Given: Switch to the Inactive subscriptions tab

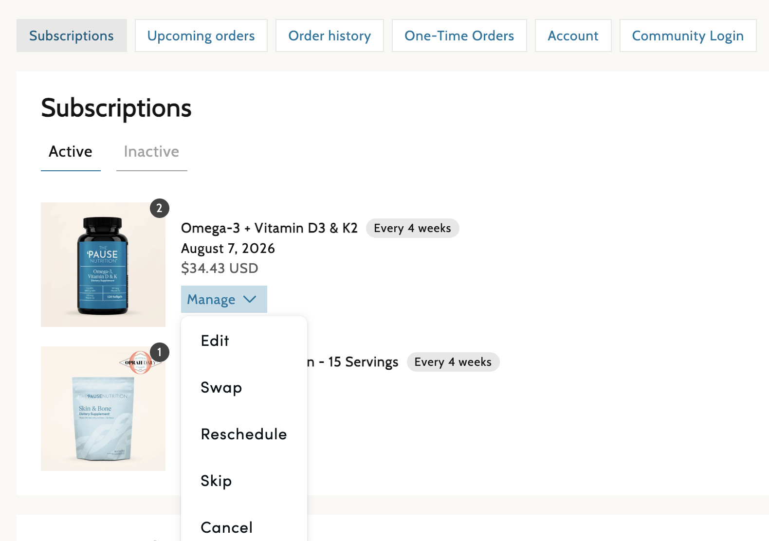Looking at the screenshot, I should (151, 152).
